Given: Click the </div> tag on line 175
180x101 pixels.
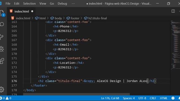Looking at the screenshot, I should click(x=43, y=76).
